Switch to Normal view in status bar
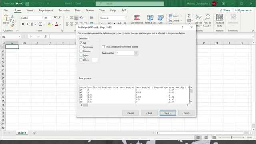Image resolution: width=256 pixels, height=144 pixels. coord(198,138)
